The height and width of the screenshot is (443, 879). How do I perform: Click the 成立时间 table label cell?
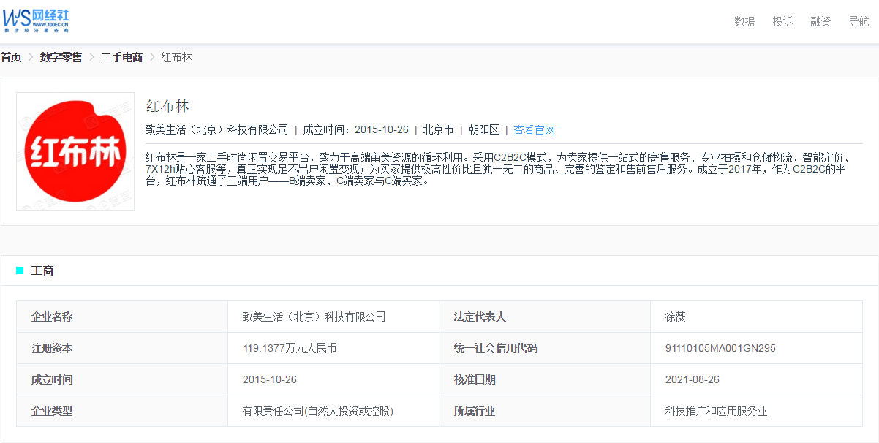click(122, 379)
